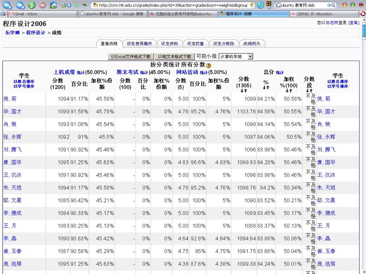This screenshot has height=274, width=366.
Task: Click the vertical scrollbar thumb
Action: [364, 30]
